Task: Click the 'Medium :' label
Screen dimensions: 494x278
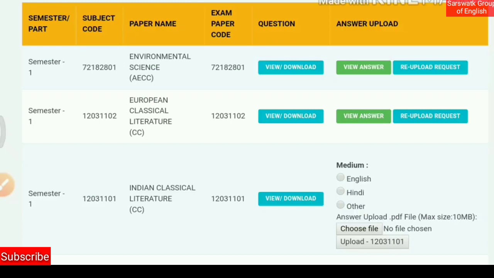Action: coord(352,165)
